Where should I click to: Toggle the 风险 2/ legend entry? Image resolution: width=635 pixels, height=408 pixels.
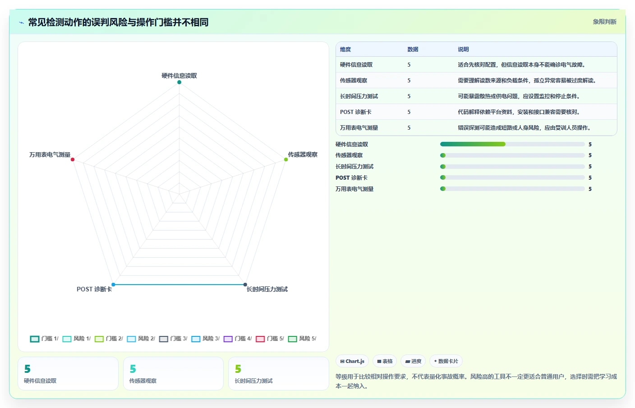[x=141, y=339]
